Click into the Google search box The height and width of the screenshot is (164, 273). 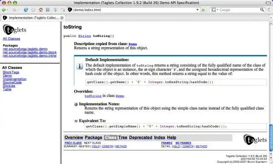pyautogui.click(x=239, y=10)
